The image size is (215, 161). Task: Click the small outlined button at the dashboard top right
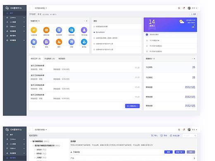pyautogui.click(x=193, y=14)
